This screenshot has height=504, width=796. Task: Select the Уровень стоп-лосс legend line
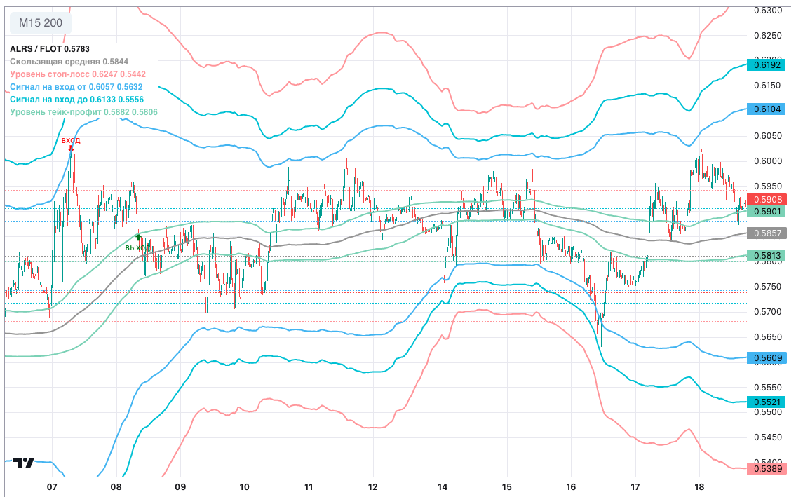(x=78, y=74)
